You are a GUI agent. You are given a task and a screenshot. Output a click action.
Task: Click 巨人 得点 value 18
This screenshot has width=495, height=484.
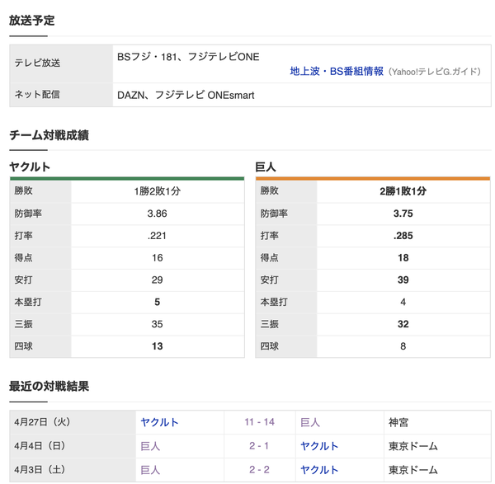[x=403, y=258]
